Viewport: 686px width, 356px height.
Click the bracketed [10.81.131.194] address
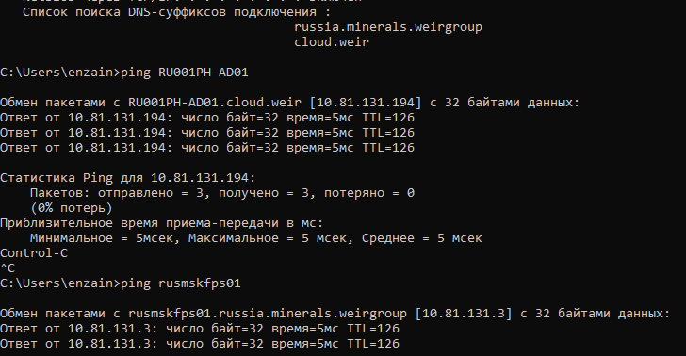coord(366,103)
